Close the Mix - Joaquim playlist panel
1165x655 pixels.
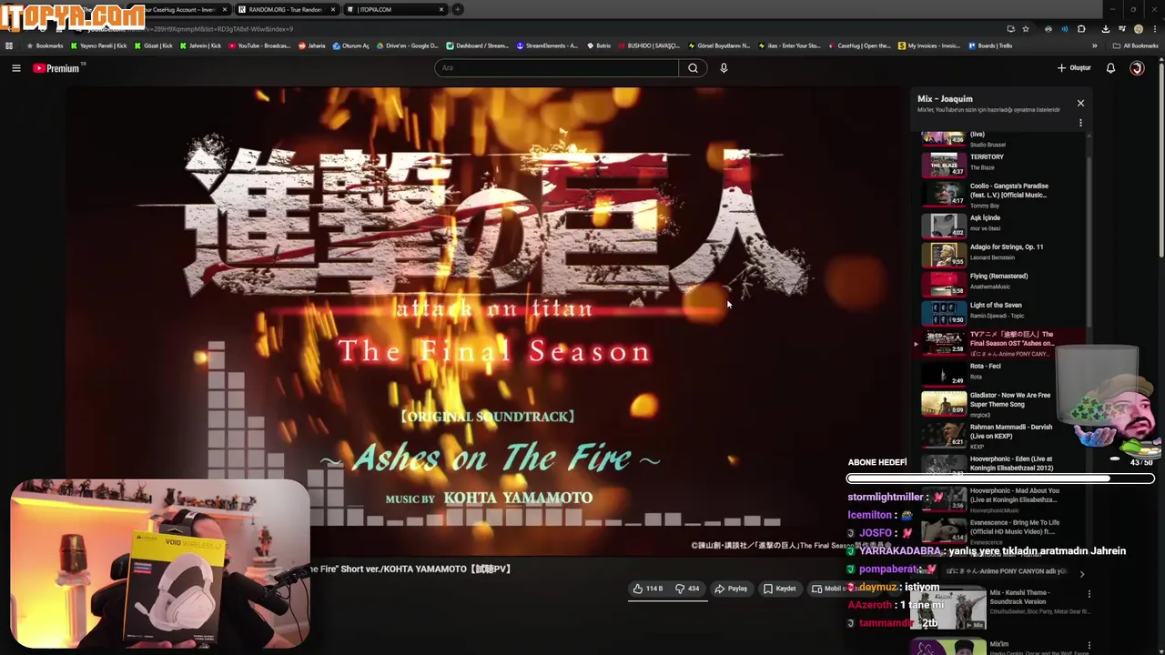[1080, 103]
